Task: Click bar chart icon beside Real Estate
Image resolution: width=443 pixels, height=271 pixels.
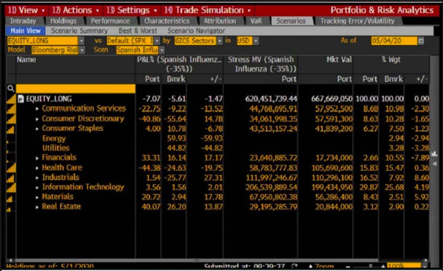Action: pos(9,209)
